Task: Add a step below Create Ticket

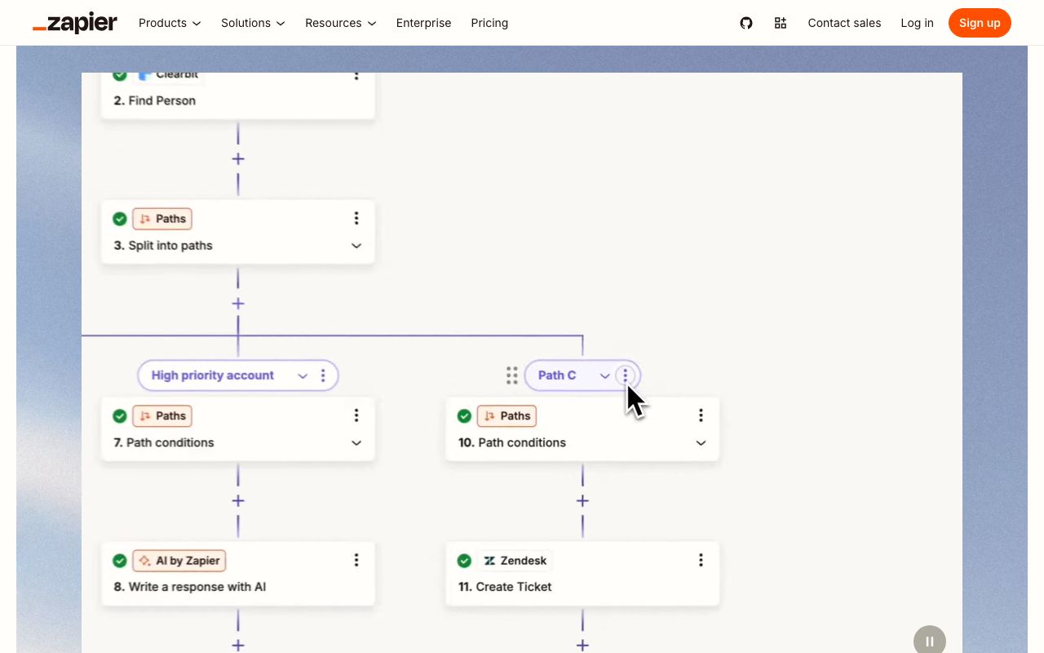Action: [x=582, y=645]
